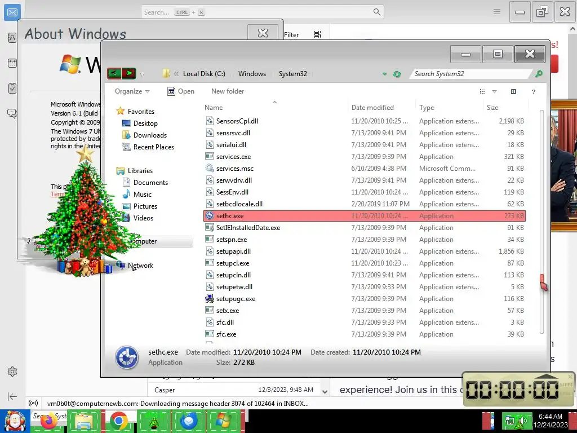577x433 pixels.
Task: Open Thunderbird Chat icon
Action: 12,113
